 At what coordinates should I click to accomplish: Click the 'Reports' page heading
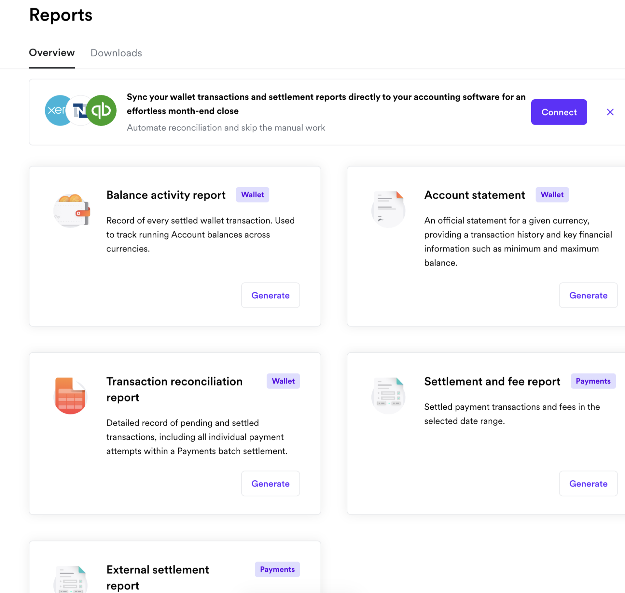[x=61, y=15]
